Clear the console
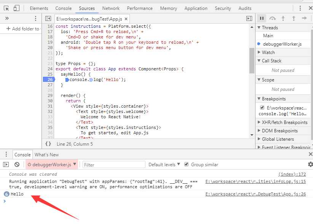 [x=17, y=164]
